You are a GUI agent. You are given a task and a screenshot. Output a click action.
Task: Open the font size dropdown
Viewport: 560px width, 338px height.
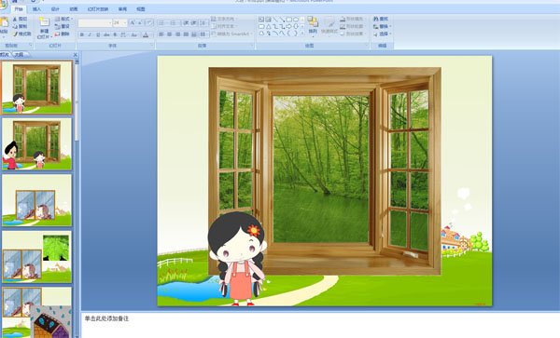tap(124, 22)
